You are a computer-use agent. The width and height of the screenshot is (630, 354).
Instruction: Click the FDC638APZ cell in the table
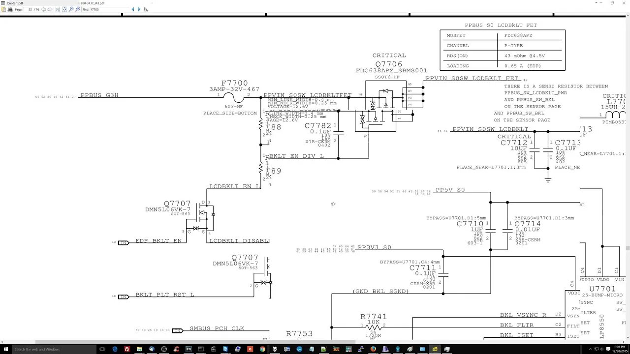click(518, 35)
